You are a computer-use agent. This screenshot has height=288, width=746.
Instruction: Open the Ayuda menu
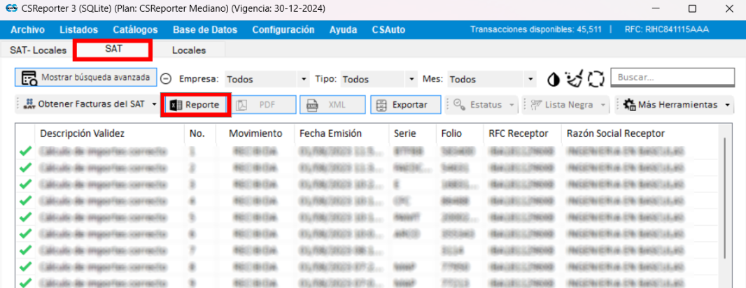343,30
